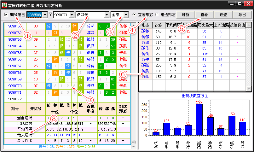Open 设置 settings button
This screenshot has width=254, height=152.
click(223, 15)
